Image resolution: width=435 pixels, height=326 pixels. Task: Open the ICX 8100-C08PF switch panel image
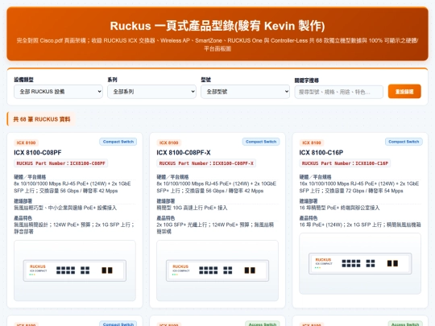75,270
